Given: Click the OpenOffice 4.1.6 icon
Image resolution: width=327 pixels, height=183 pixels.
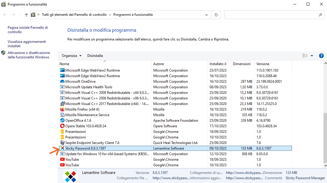Looking at the screenshot, I should click(62, 121).
